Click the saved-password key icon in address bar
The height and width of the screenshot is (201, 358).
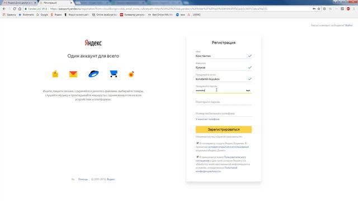coord(314,9)
